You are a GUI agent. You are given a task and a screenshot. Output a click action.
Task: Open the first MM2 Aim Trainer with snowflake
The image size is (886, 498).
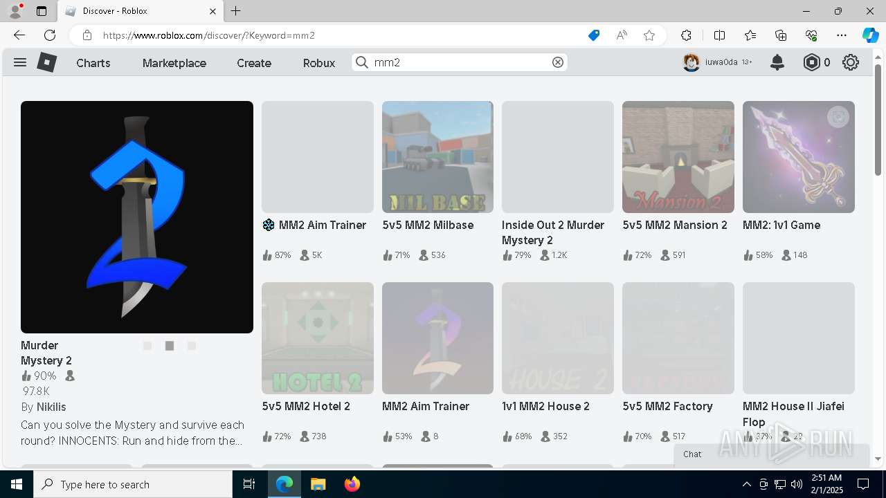click(318, 157)
